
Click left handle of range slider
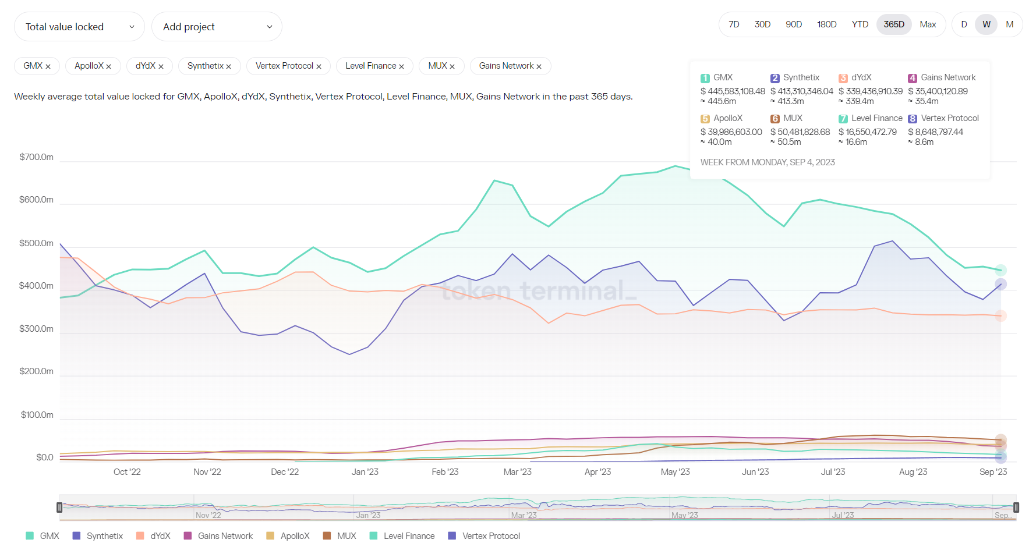[59, 508]
